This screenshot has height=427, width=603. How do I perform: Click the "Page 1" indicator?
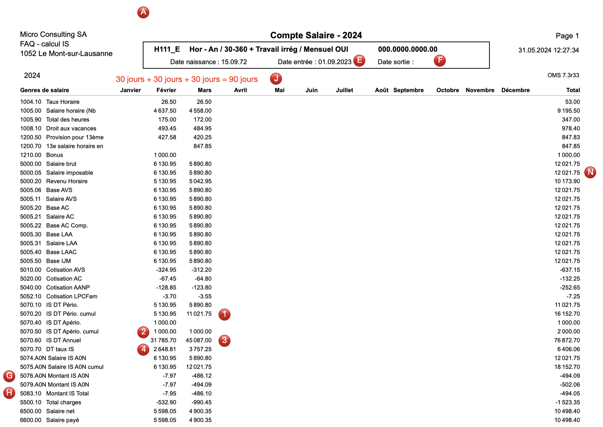click(x=567, y=36)
